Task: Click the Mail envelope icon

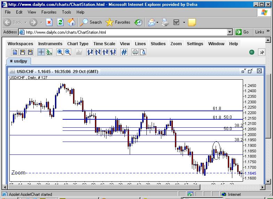Action: tap(152, 22)
